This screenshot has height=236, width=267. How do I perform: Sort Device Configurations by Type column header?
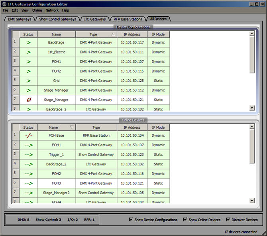(x=96, y=34)
